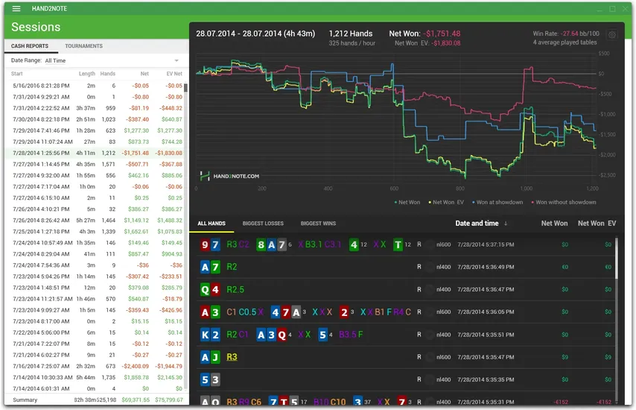Click the 9 7 hole cards icon

210,245
